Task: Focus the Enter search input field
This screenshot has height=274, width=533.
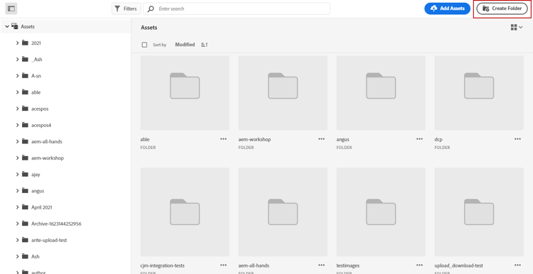Action: pos(243,9)
